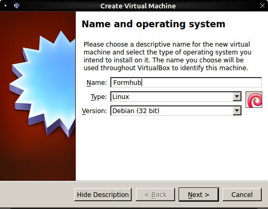Click the Type: label
268x209 pixels.
[x=99, y=97]
